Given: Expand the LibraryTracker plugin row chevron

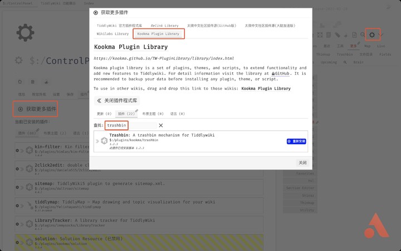Looking at the screenshot, I should [x=22, y=224].
